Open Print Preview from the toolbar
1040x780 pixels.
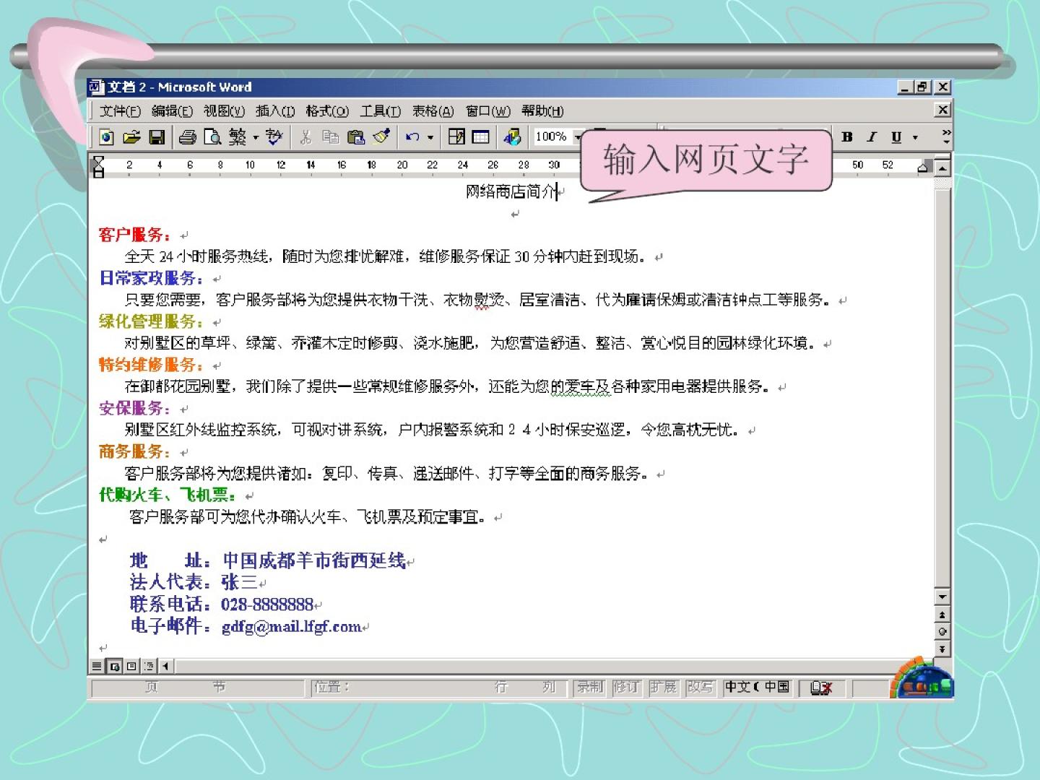click(x=212, y=137)
